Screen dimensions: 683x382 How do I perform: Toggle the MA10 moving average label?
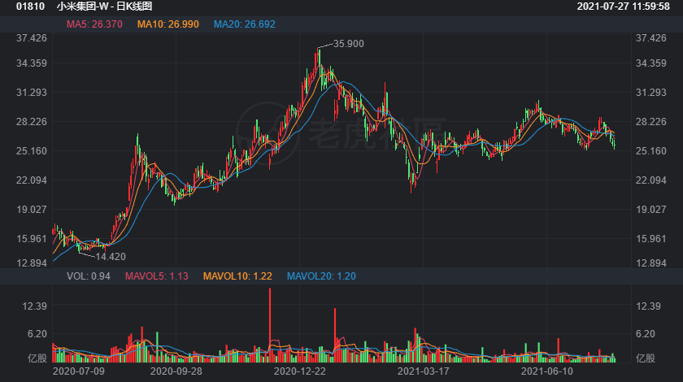pyautogui.click(x=167, y=24)
